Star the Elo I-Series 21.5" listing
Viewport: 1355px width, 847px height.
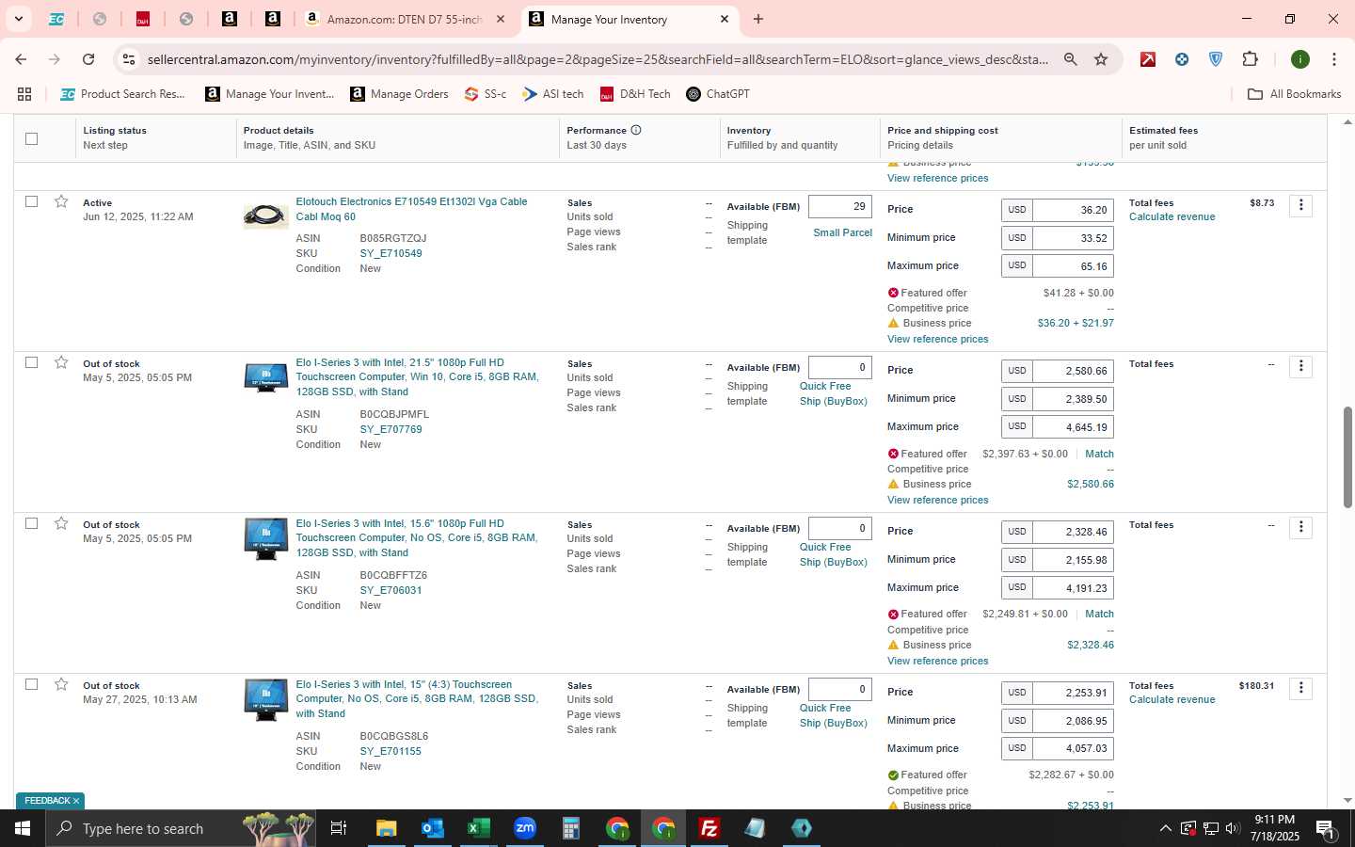61,362
